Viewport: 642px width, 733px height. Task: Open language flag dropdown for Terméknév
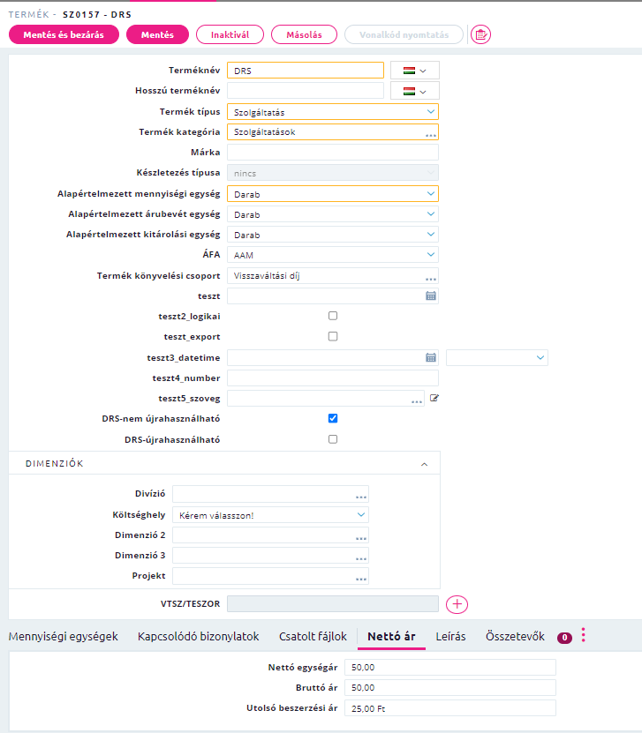pos(414,71)
